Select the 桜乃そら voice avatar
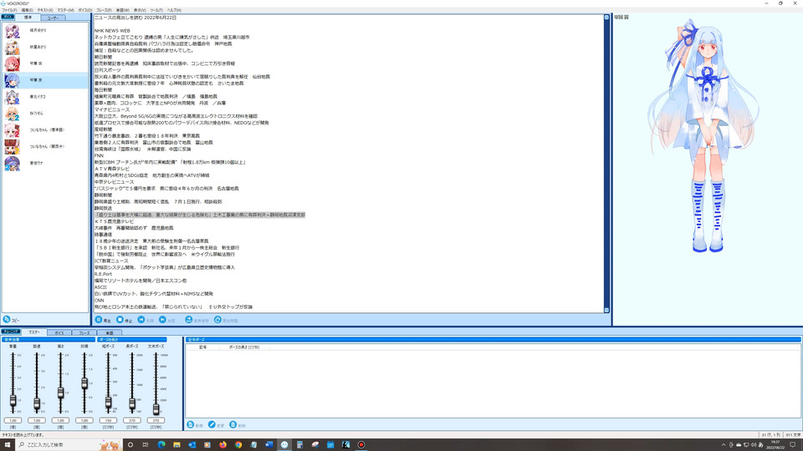Viewport: 803px width, 451px height. (x=13, y=113)
